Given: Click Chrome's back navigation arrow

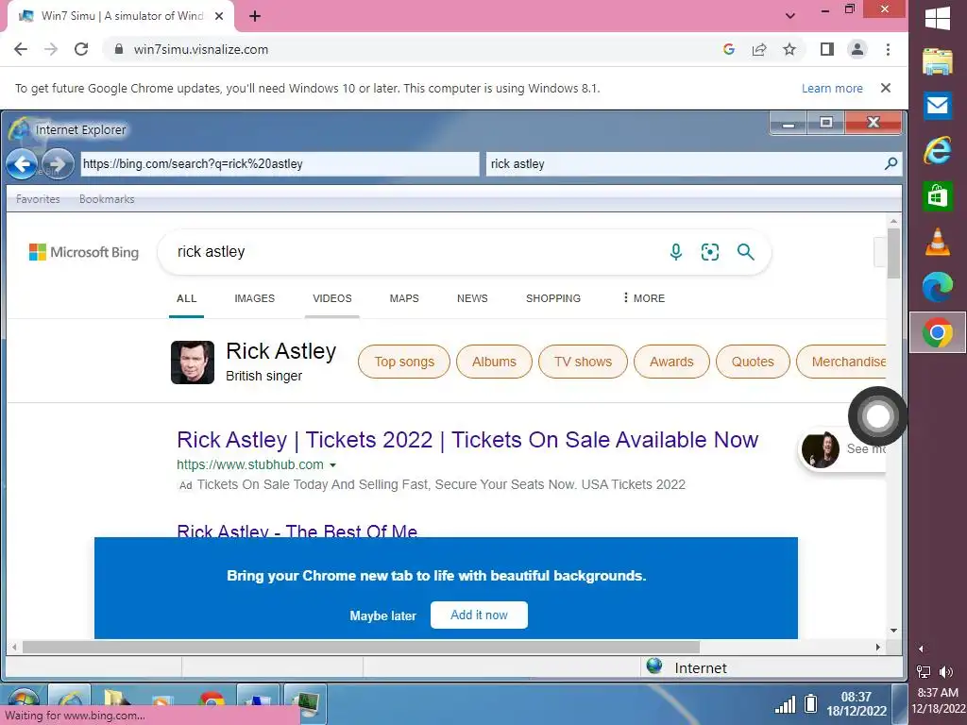Looking at the screenshot, I should pyautogui.click(x=21, y=49).
